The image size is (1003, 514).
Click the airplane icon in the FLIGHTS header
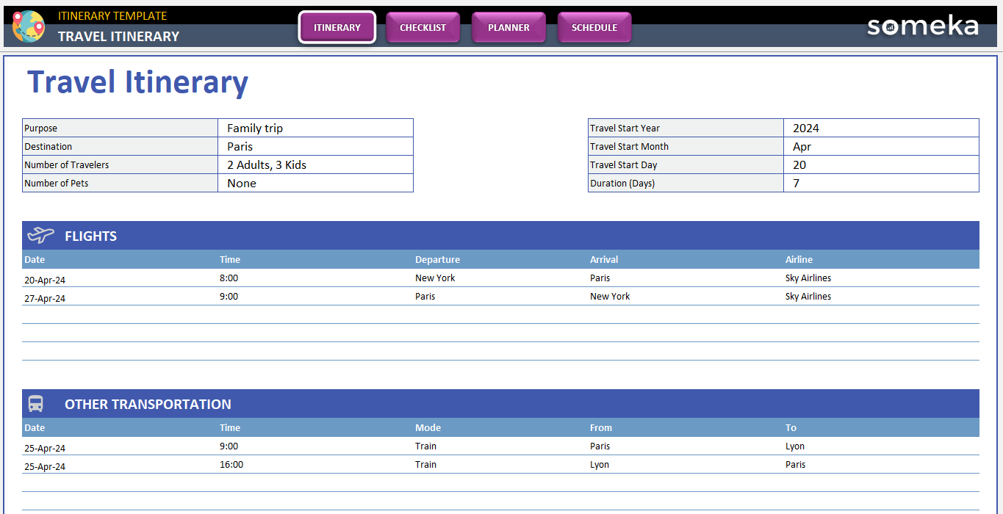(x=40, y=235)
